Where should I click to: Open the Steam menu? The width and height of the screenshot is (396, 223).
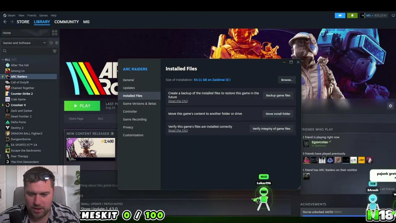point(9,15)
